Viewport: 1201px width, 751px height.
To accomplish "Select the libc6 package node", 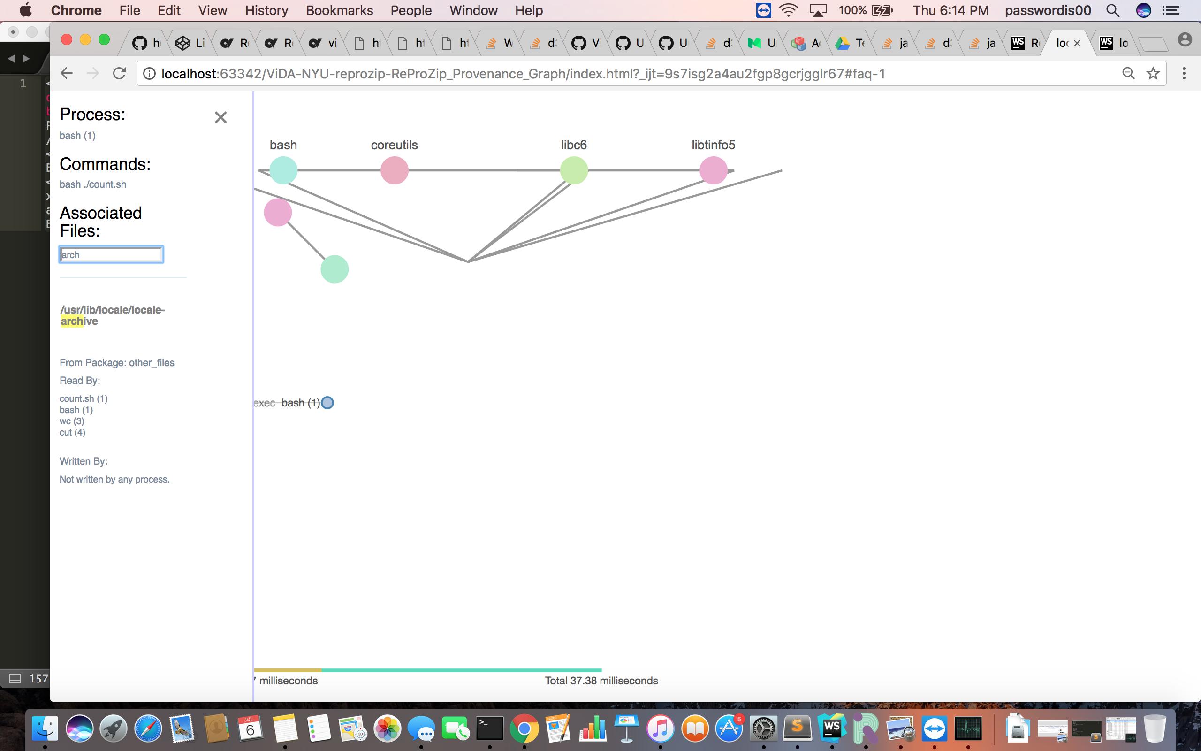I will 574,169.
